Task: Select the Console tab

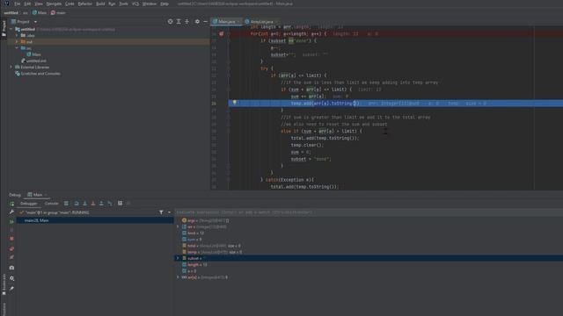Action: click(52, 204)
